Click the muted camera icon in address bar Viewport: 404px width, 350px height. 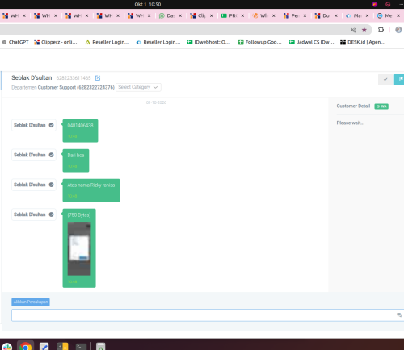click(354, 30)
